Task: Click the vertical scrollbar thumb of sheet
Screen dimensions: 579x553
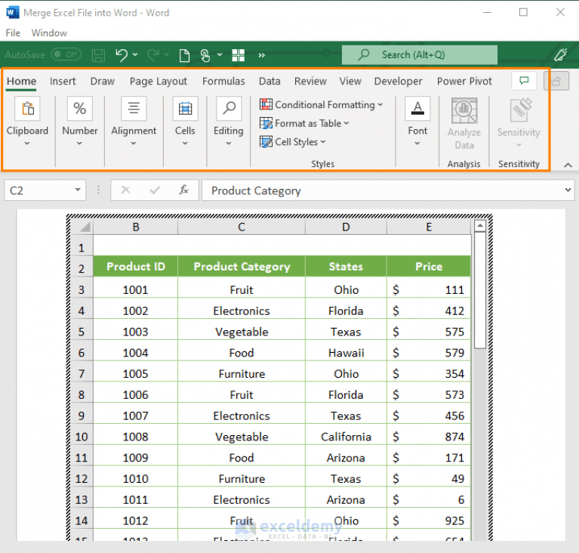Action: pyautogui.click(x=479, y=290)
